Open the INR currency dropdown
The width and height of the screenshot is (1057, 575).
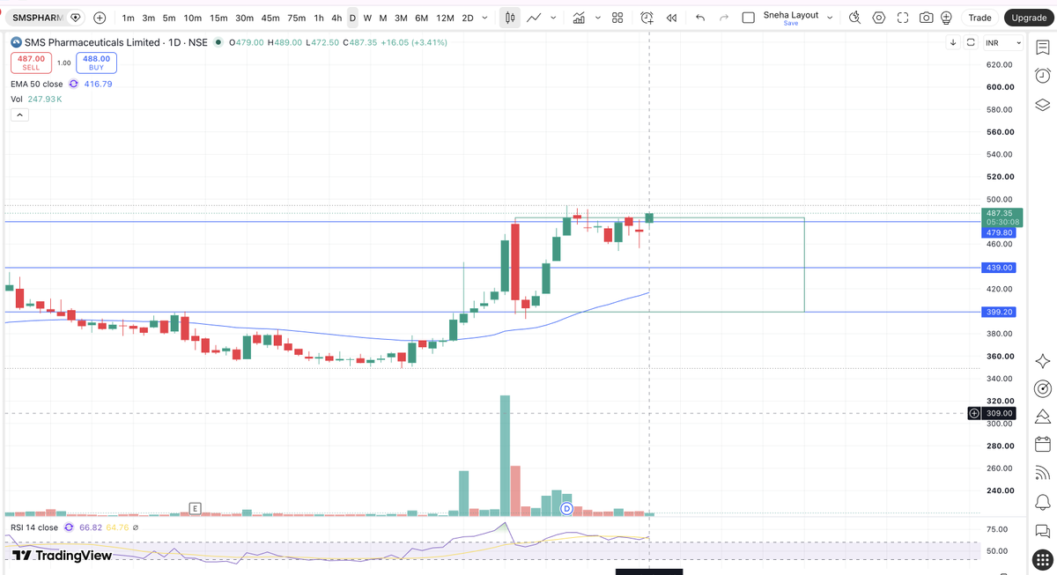(x=1003, y=42)
